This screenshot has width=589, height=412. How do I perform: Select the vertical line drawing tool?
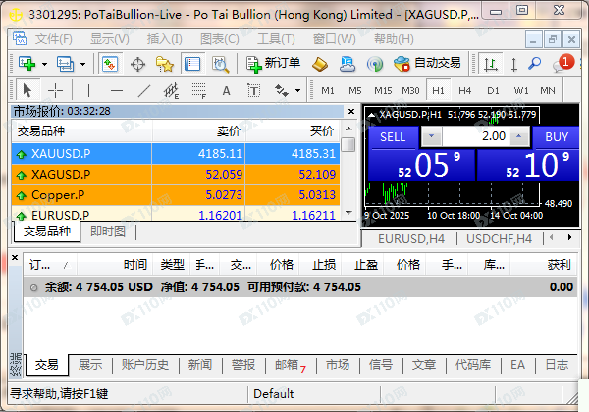click(x=88, y=90)
